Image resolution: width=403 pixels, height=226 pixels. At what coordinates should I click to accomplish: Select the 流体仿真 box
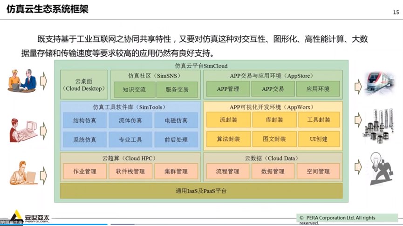pyautogui.click(x=130, y=121)
